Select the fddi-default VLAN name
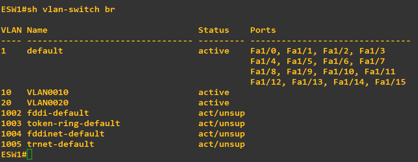 click(58, 113)
